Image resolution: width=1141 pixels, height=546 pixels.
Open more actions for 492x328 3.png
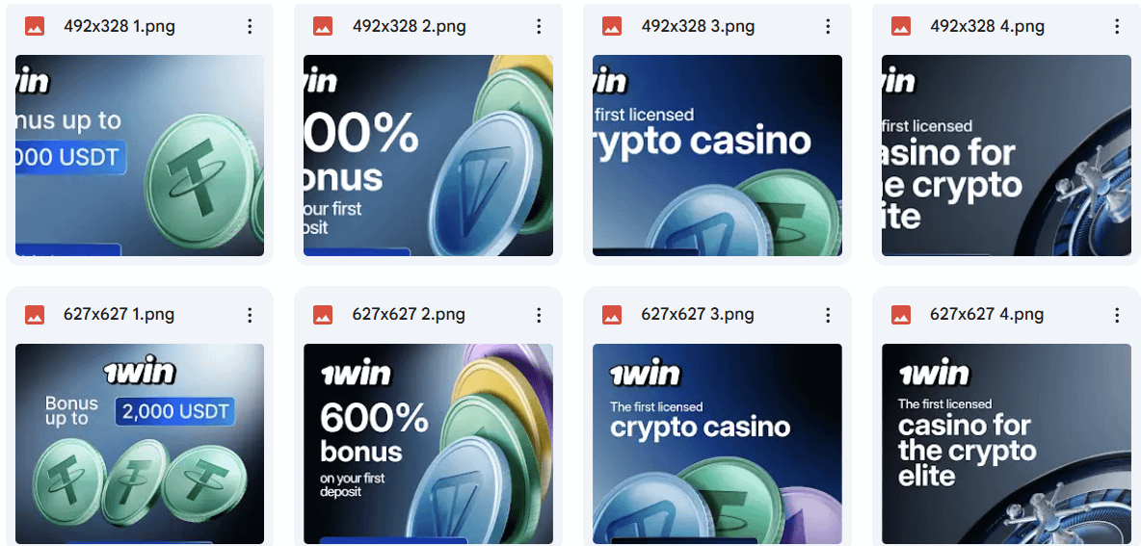(x=828, y=27)
